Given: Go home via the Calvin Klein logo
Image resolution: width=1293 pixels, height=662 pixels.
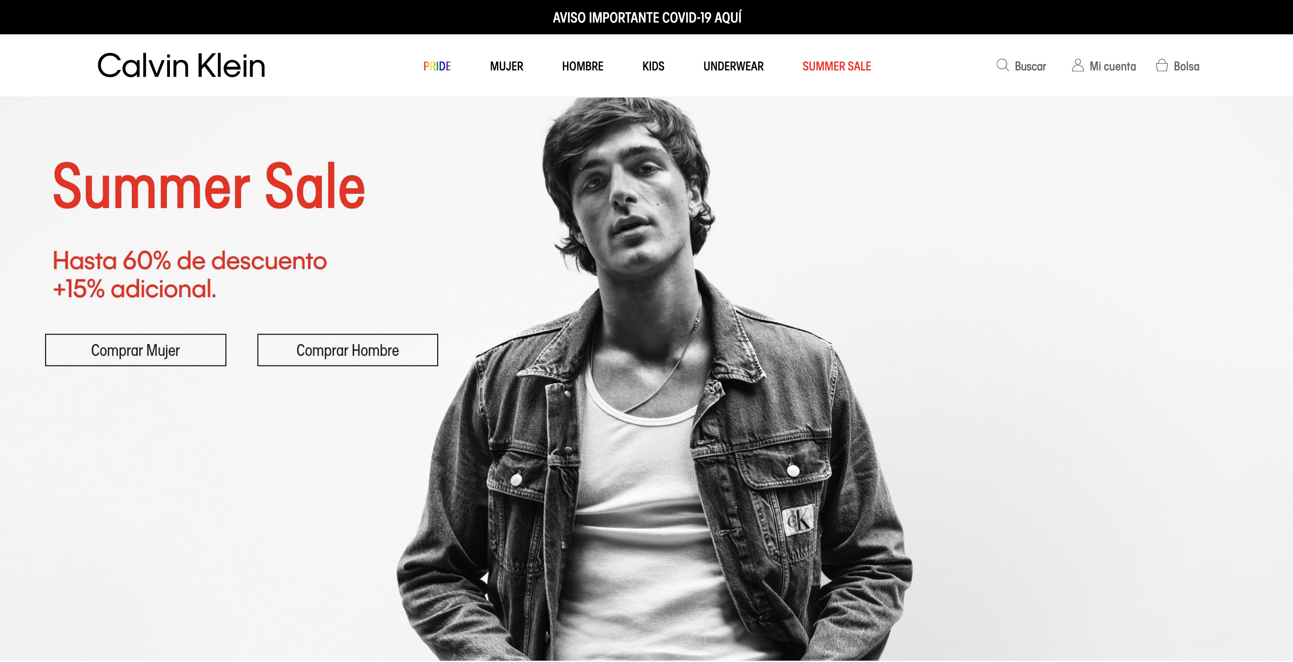Looking at the screenshot, I should 181,65.
